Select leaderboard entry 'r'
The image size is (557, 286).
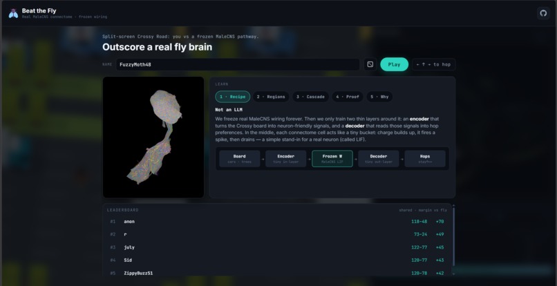(x=277, y=234)
